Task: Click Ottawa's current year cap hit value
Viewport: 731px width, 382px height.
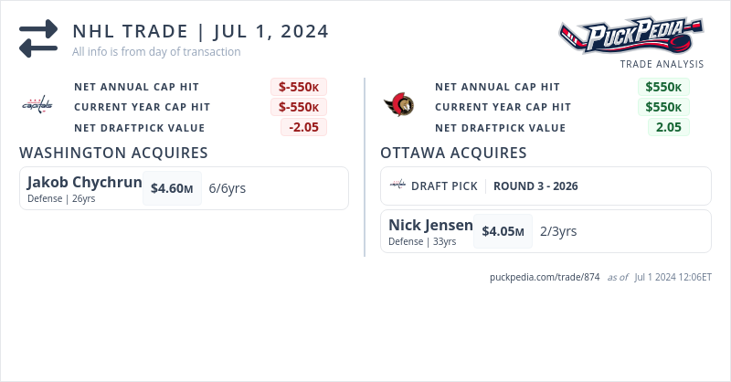Action: (663, 107)
